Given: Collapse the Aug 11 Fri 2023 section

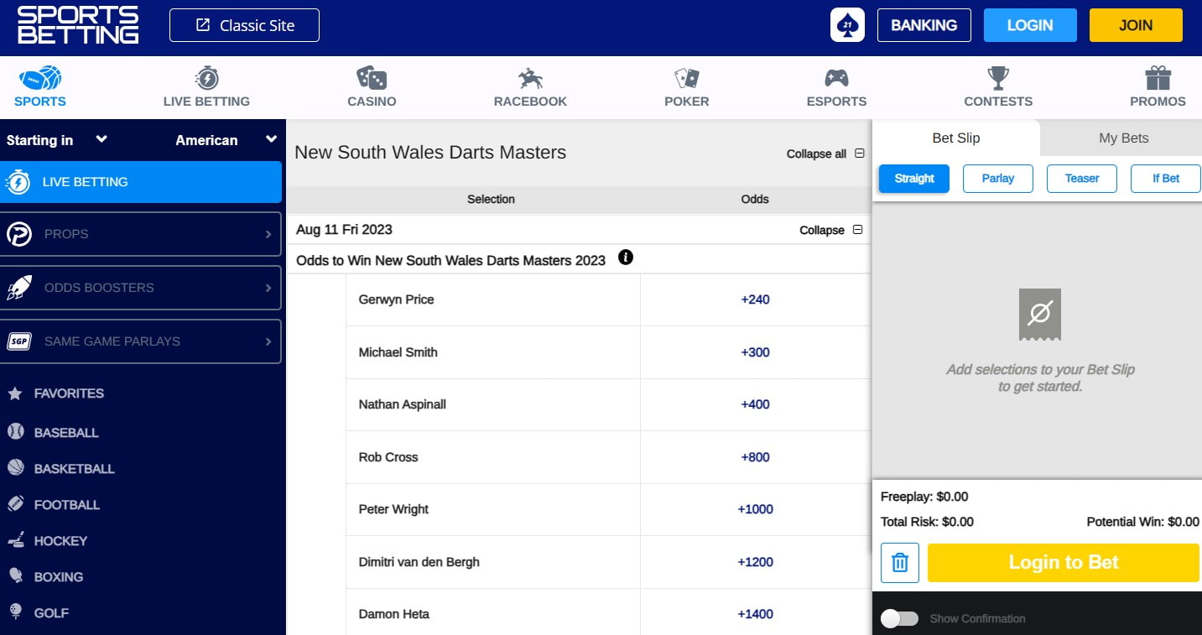Looking at the screenshot, I should (831, 230).
